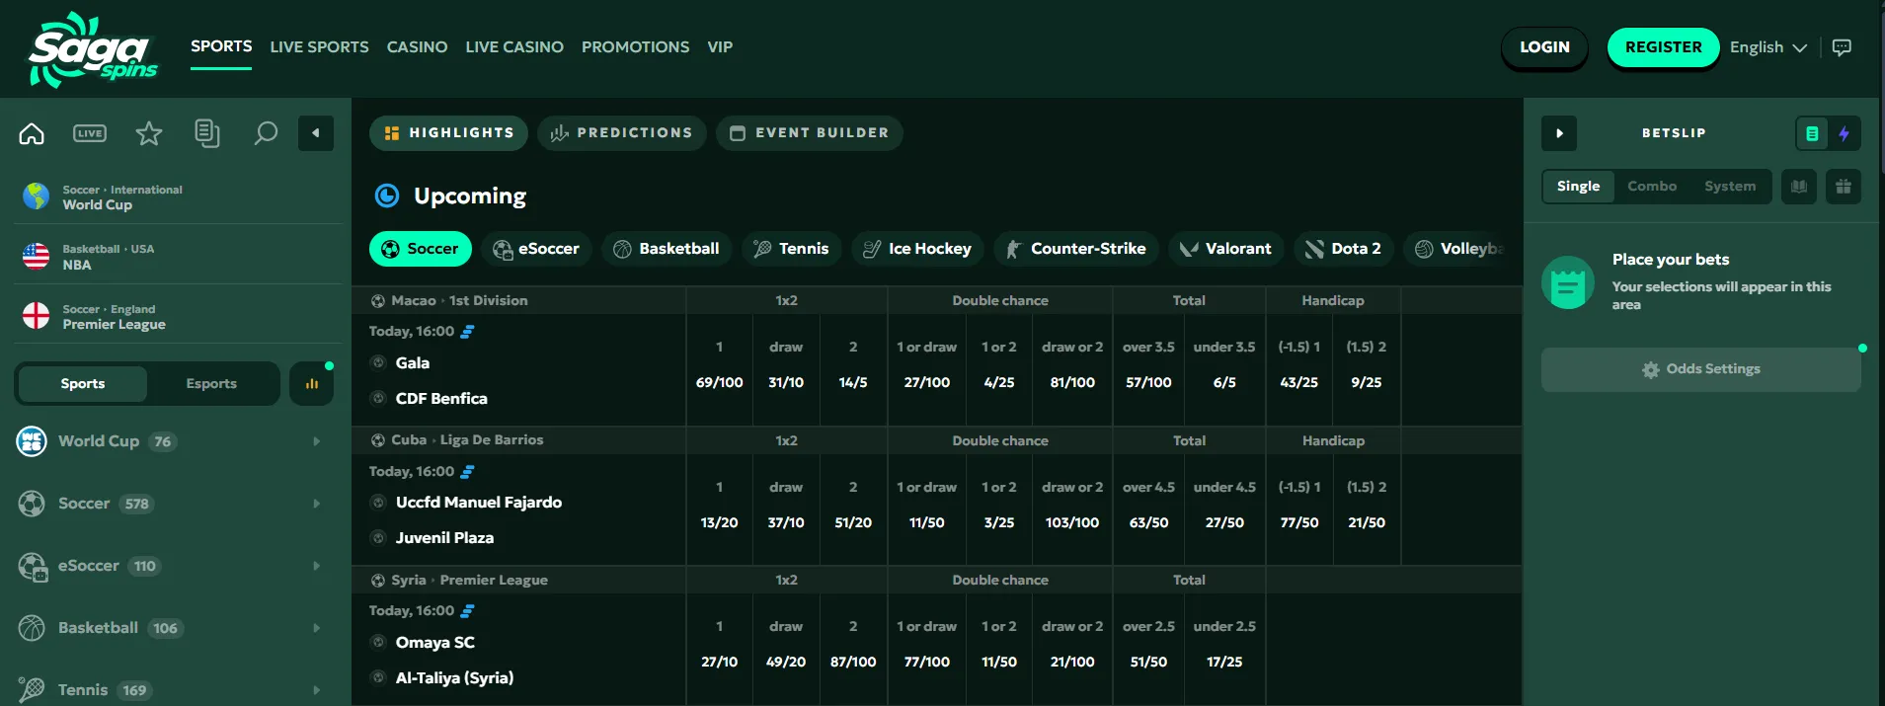Open the English language dropdown
Screen dimensions: 1885x706
[x=1767, y=47]
